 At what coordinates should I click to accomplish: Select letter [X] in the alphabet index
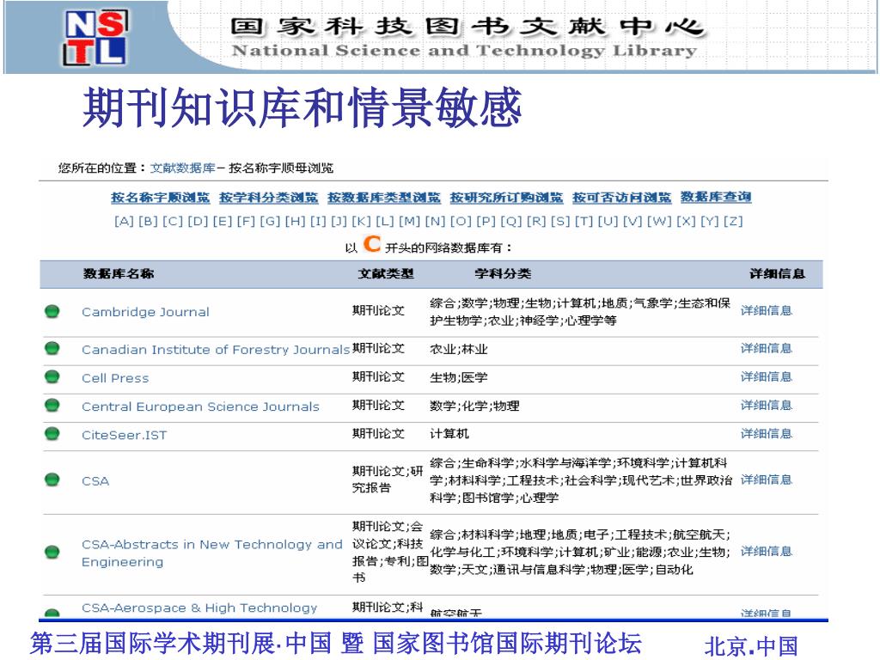coord(685,221)
